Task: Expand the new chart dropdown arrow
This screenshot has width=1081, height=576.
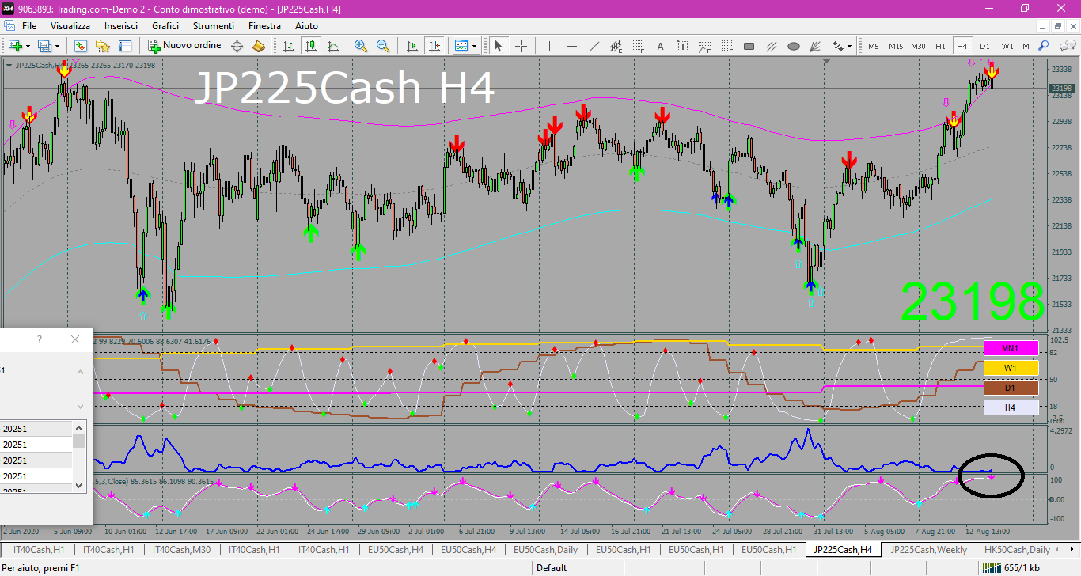Action: point(28,46)
